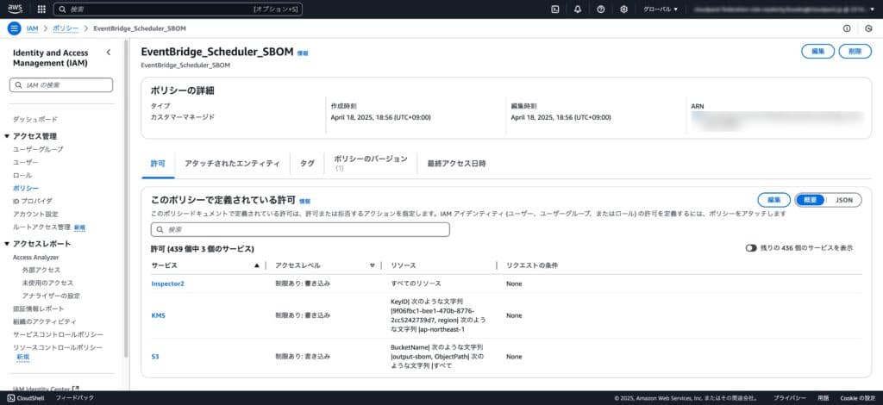Screen dimensions: 883x405
Task: Open the ポリシー breadcrumb link
Action: tap(66, 28)
